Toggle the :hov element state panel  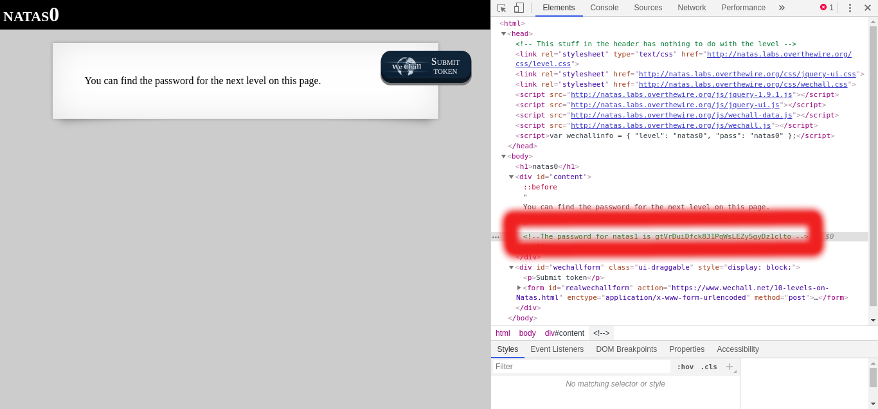click(685, 367)
